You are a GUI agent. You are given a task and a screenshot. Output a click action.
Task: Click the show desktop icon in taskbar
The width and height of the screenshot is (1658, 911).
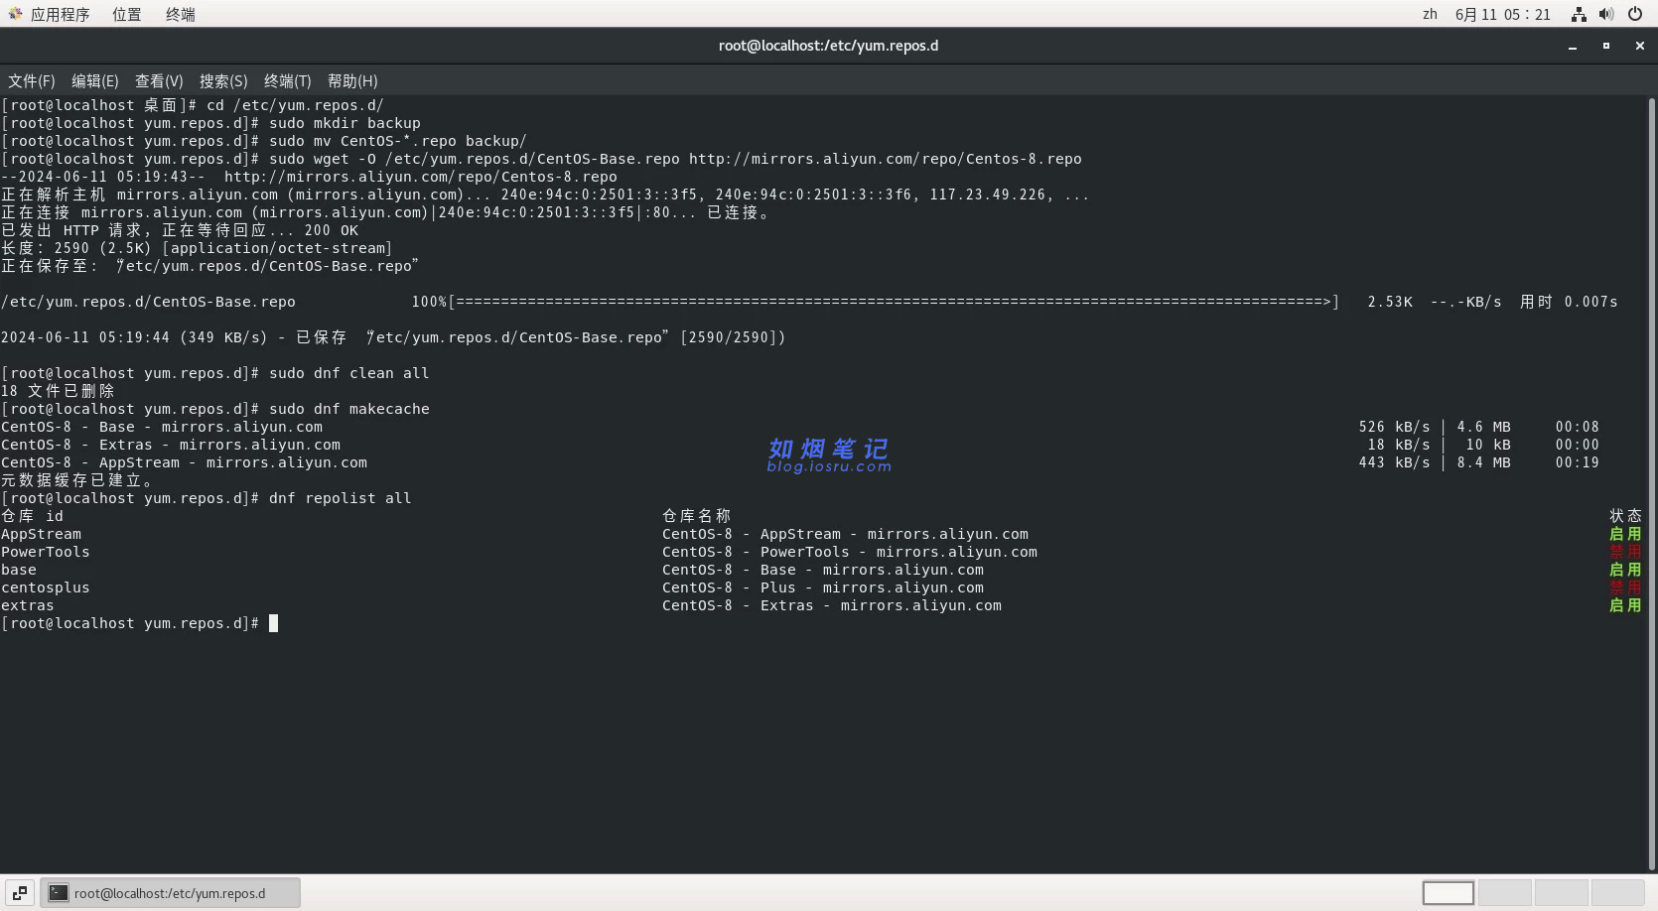point(20,893)
